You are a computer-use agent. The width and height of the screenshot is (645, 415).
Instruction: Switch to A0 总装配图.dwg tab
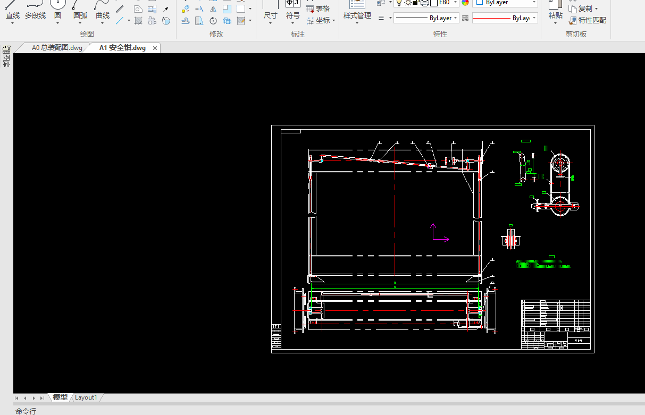click(x=56, y=48)
